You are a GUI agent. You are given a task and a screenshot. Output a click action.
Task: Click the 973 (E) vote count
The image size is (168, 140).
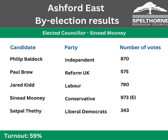coord(128,97)
